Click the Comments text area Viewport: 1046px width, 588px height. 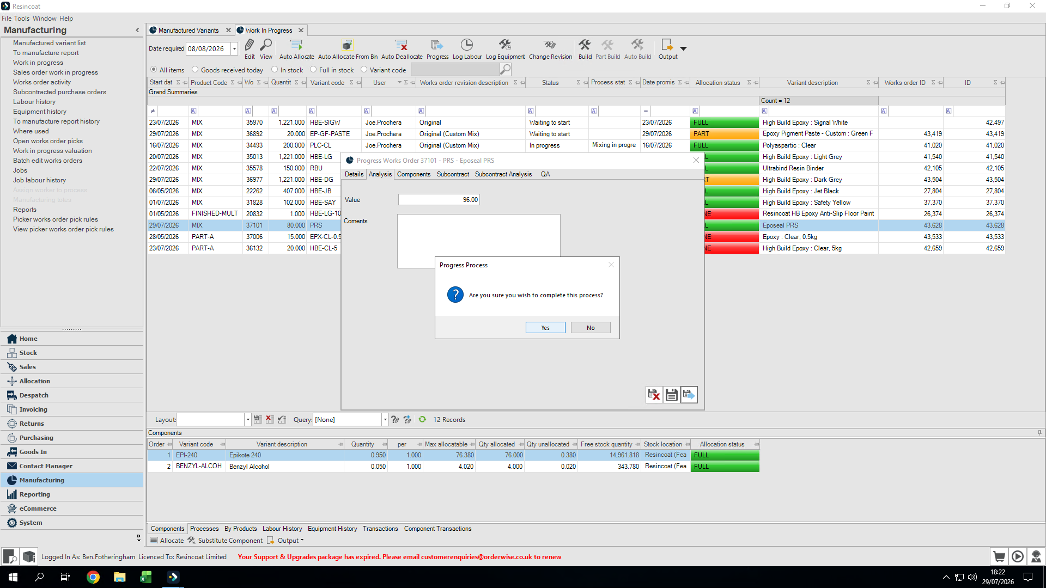click(478, 241)
